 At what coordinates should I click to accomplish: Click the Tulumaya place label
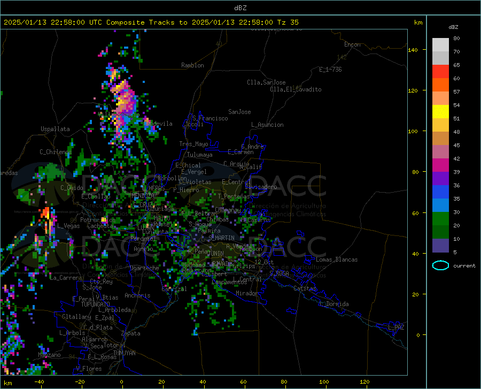click(200, 155)
